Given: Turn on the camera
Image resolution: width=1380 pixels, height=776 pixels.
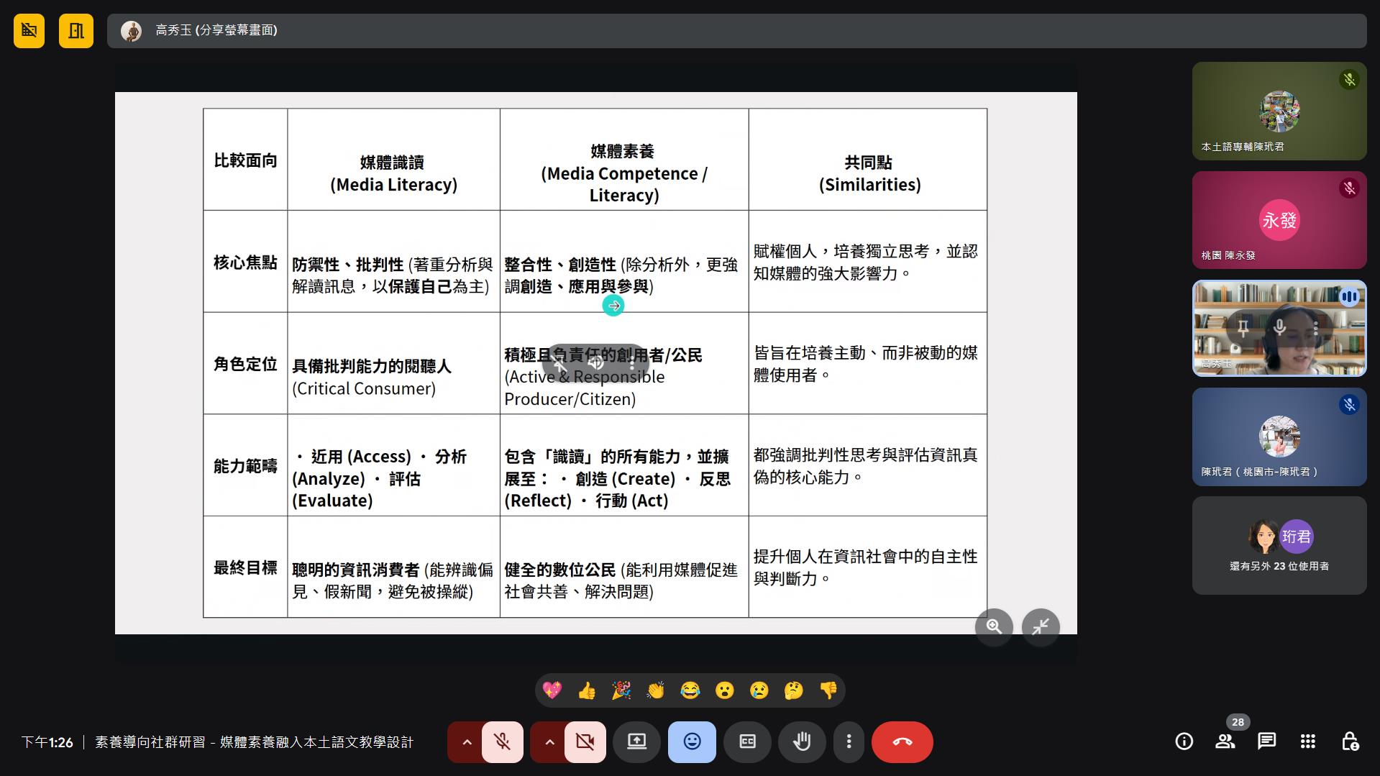Looking at the screenshot, I should (585, 741).
